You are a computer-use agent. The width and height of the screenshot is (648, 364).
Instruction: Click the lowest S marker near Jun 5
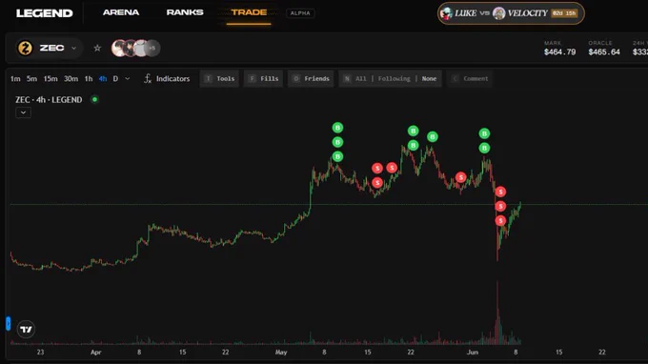point(500,221)
